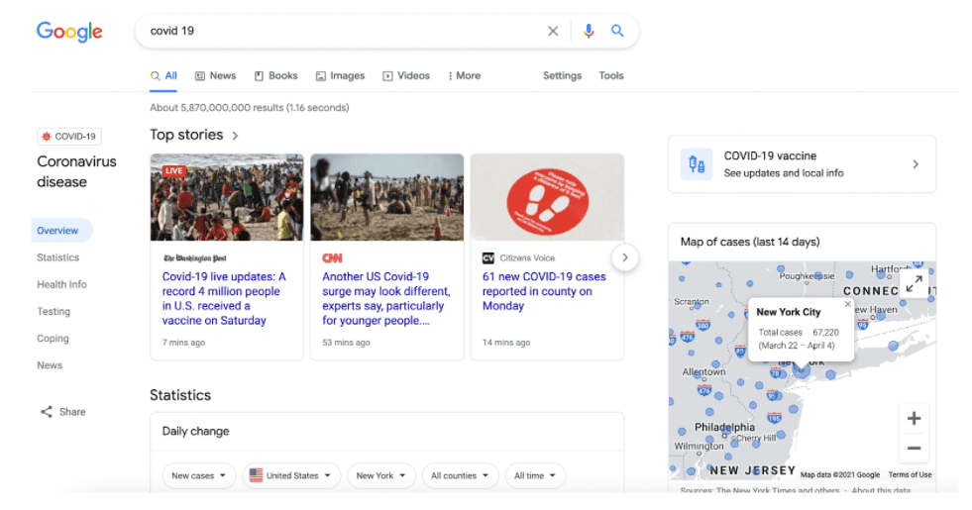Open the 61 new COVID-19 cases article

coord(544,291)
